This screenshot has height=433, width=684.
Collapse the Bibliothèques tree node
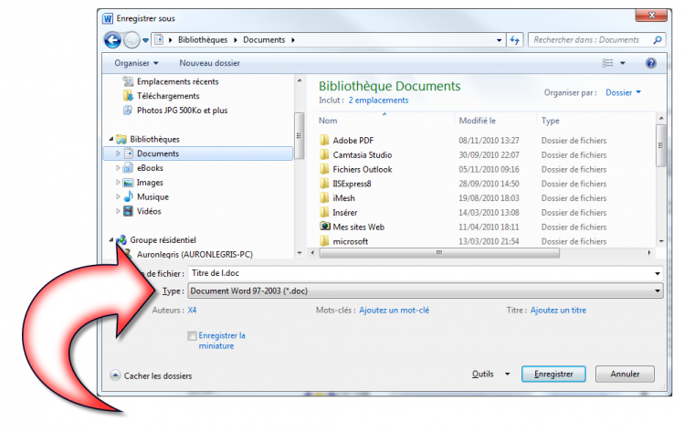(111, 139)
